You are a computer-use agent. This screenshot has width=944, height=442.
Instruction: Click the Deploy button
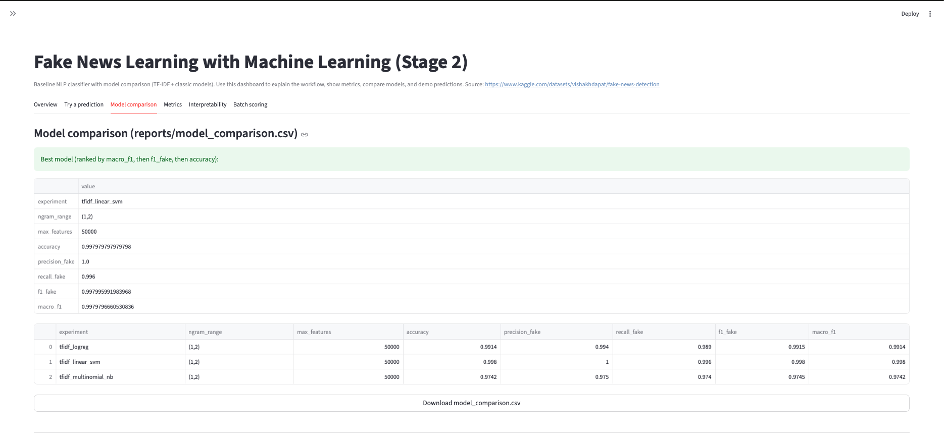click(x=910, y=14)
